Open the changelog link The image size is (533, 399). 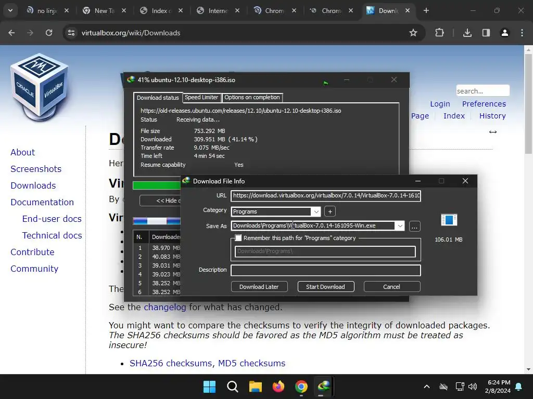(165, 307)
